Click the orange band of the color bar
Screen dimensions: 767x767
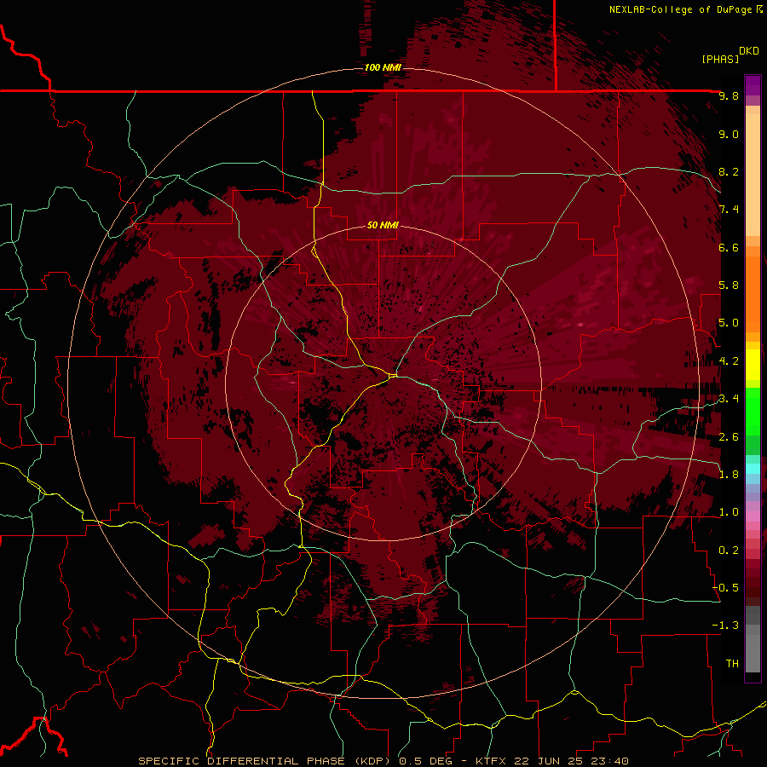pos(753,293)
